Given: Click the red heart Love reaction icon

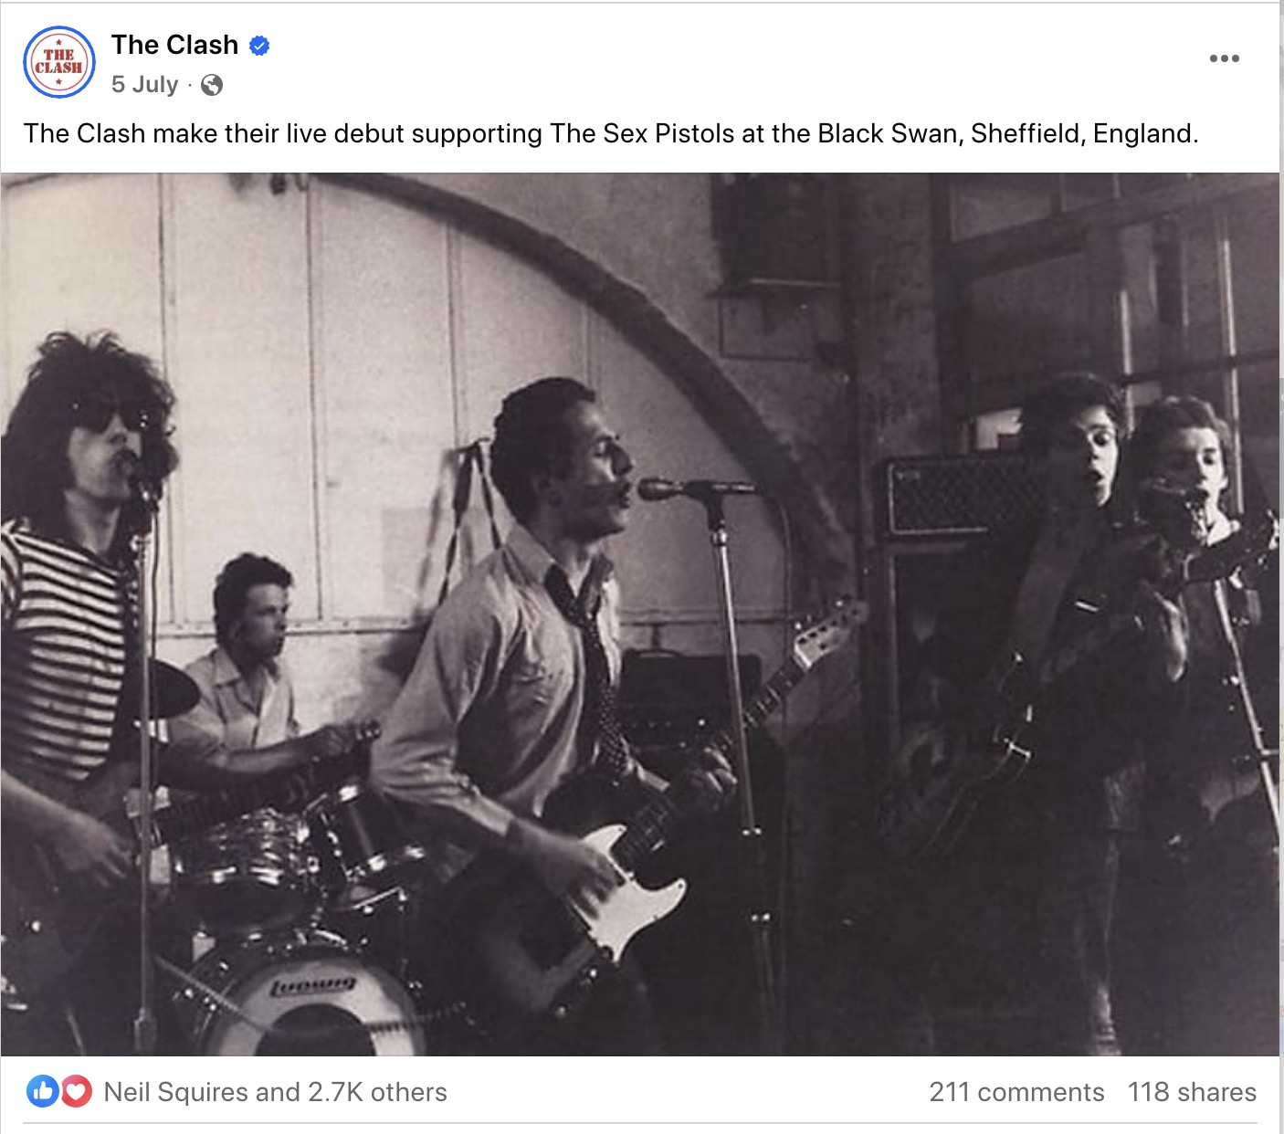Looking at the screenshot, I should pos(76,1091).
